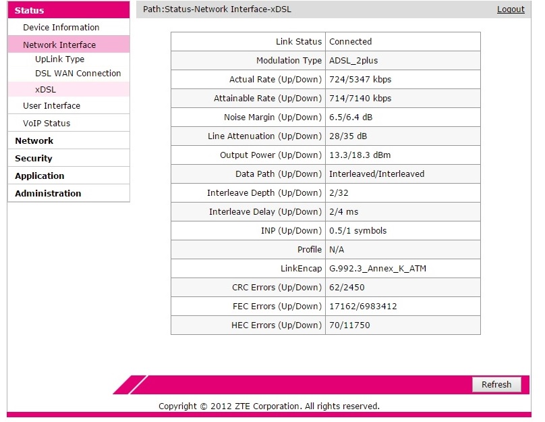545x422 pixels.
Task: Click the G.992.3_Annex_K_ATM LinkEncap value
Action: coord(377,269)
